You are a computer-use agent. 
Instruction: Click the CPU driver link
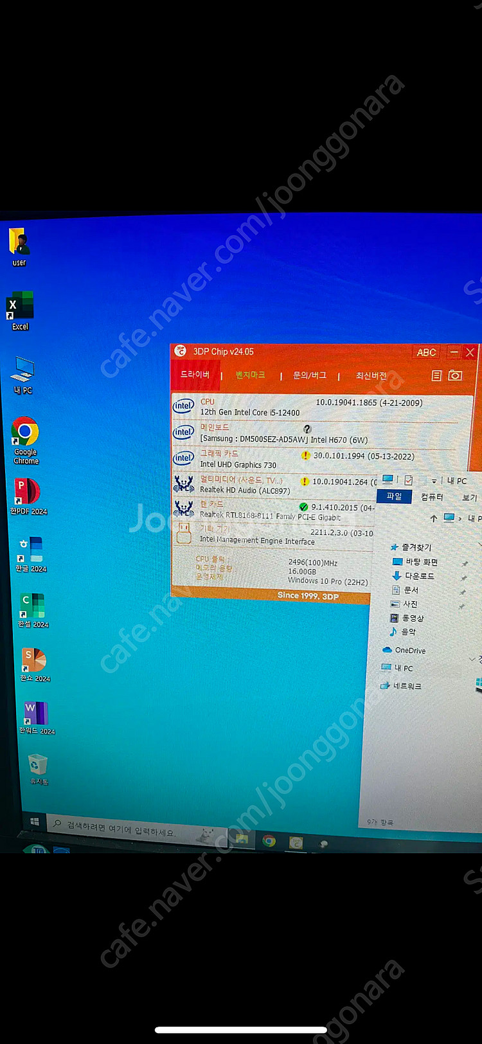point(208,402)
